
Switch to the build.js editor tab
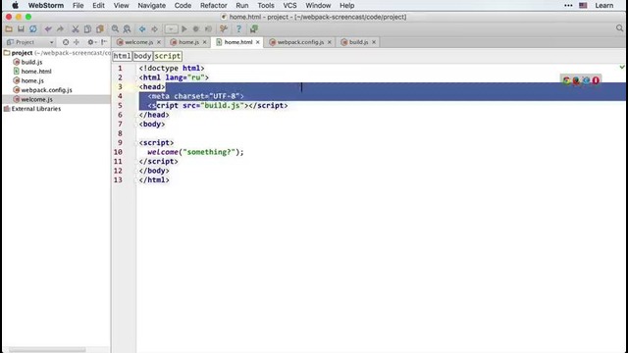tap(358, 42)
